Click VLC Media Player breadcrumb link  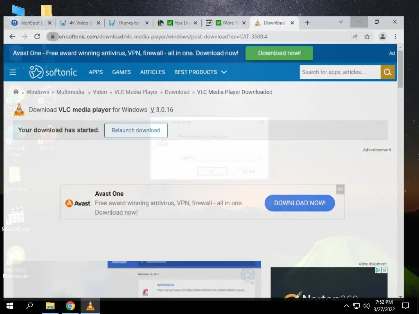click(136, 92)
